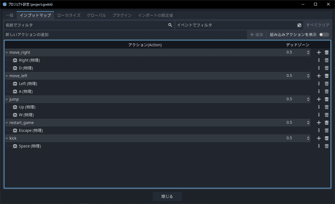Delete the A (物理) event from move_left
This screenshot has height=204, width=335.
327,91
